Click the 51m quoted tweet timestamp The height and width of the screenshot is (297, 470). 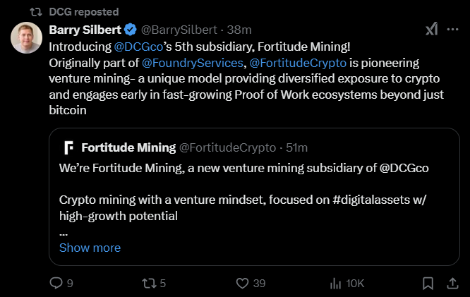[297, 147]
